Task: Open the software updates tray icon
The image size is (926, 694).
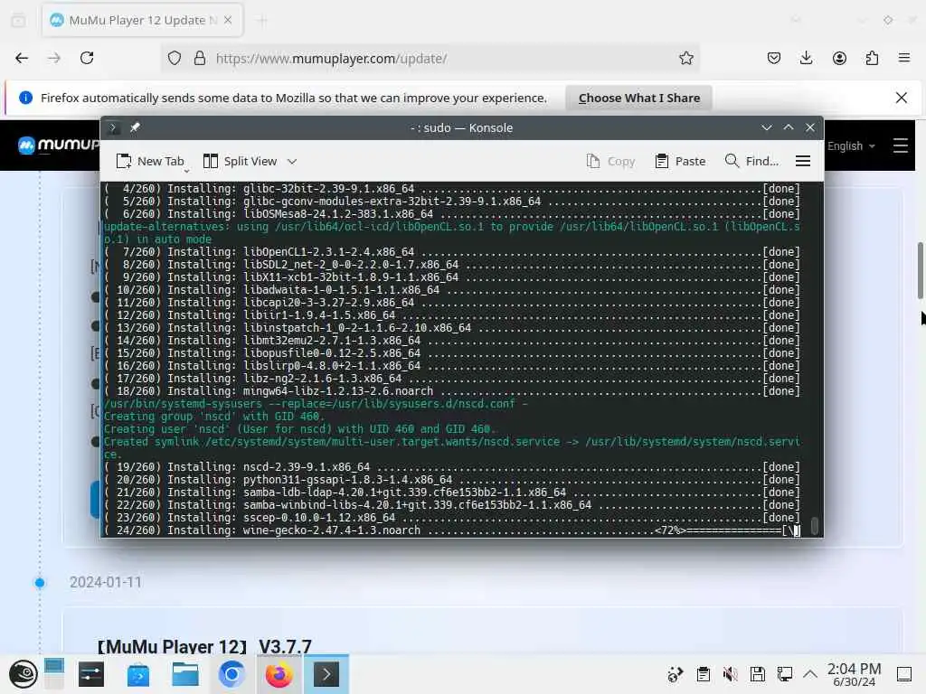Action: point(675,674)
